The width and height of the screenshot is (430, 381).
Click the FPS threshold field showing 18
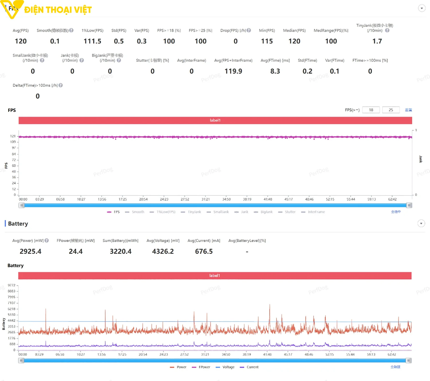click(x=371, y=110)
